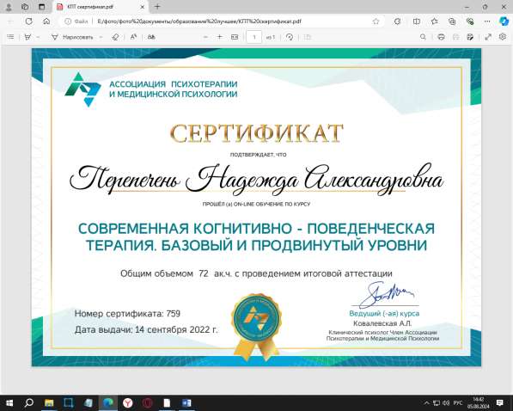This screenshot has height=411, width=513.
Task: Launch File Explorer from taskbar
Action: (49, 402)
